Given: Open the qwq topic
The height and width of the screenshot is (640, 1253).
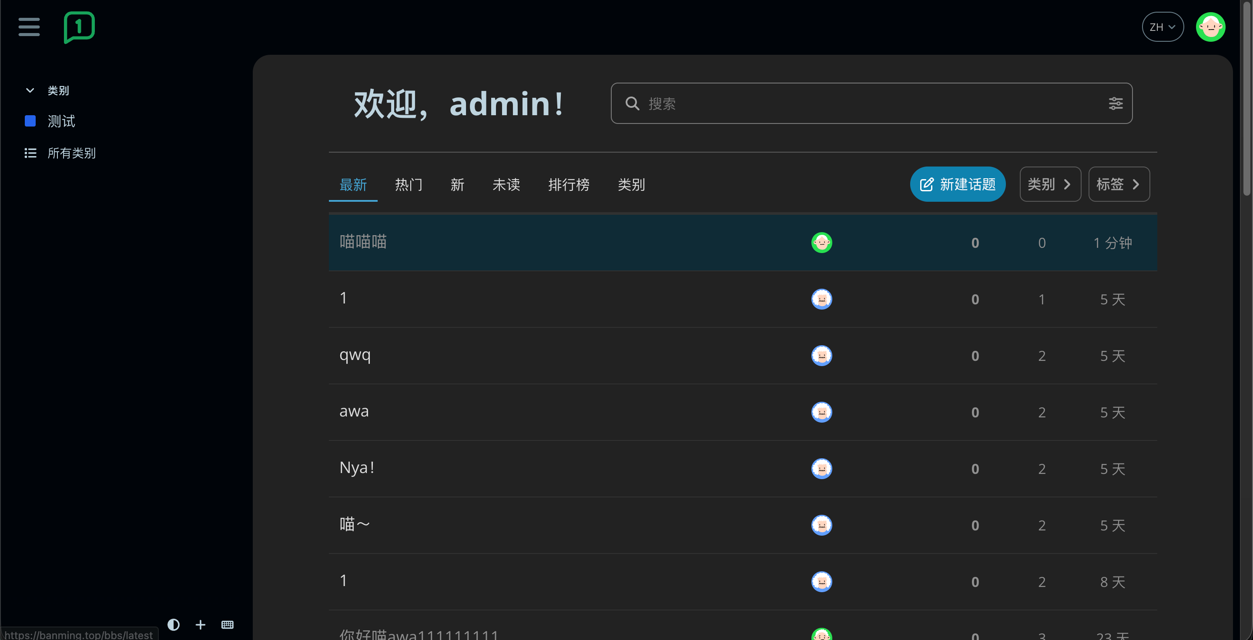Looking at the screenshot, I should coord(355,355).
